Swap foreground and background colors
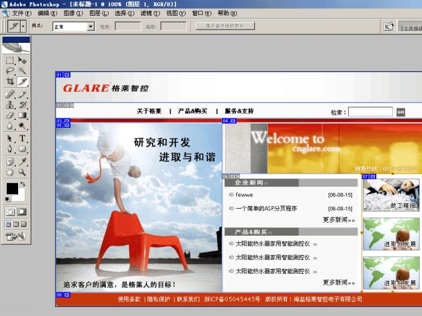 (x=23, y=184)
